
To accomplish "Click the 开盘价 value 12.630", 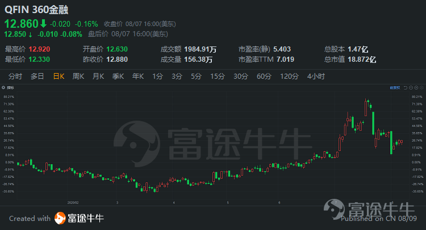I will (x=117, y=49).
